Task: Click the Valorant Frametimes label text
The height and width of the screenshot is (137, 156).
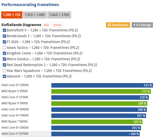Action: pos(39,76)
